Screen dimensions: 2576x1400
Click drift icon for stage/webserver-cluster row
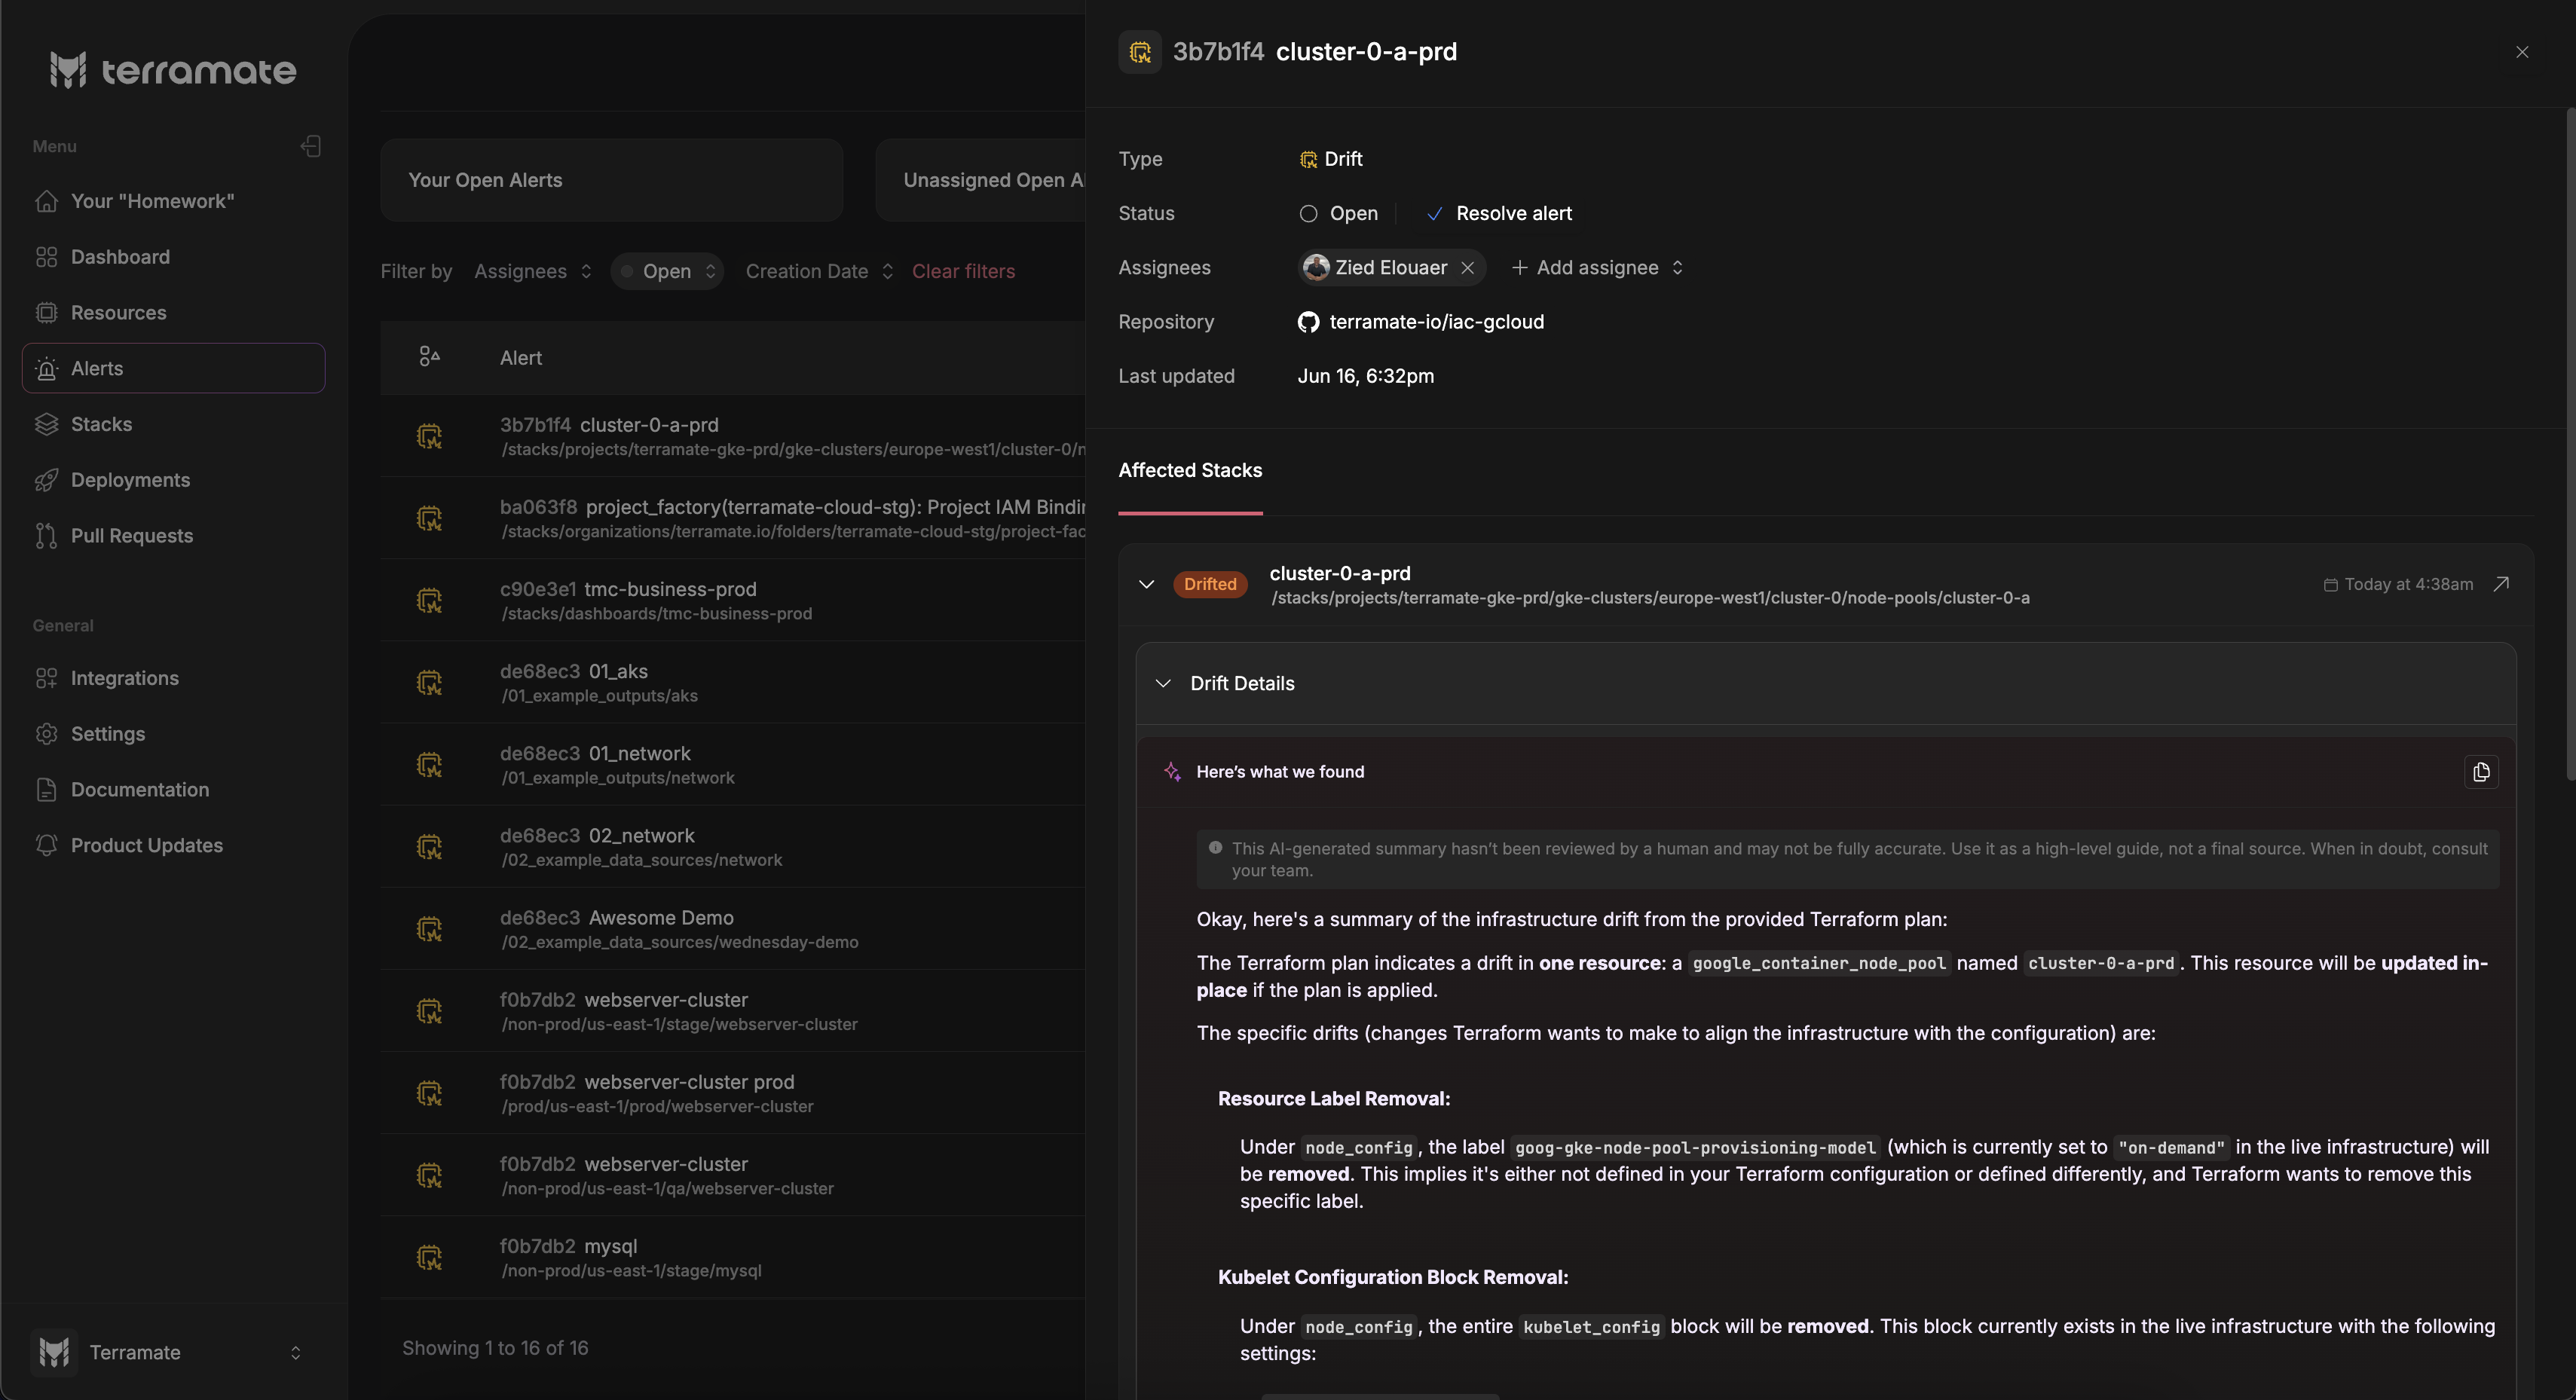[x=429, y=1011]
